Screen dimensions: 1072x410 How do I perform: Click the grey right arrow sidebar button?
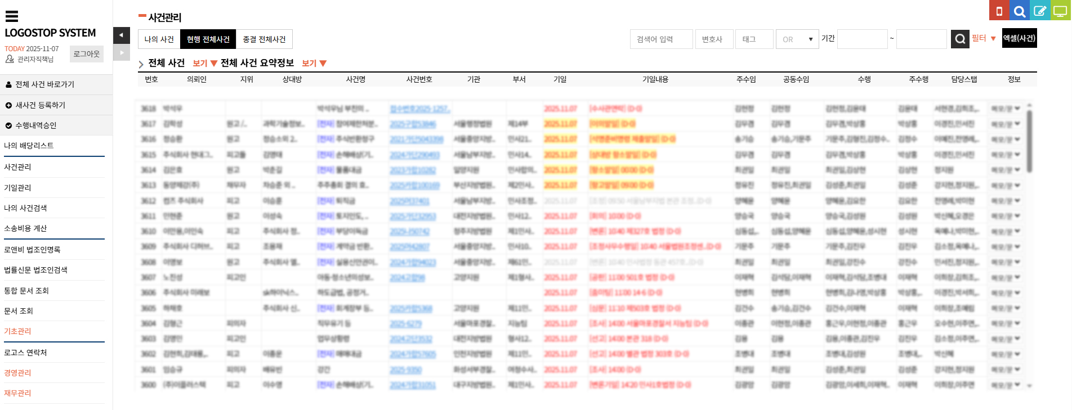click(121, 53)
